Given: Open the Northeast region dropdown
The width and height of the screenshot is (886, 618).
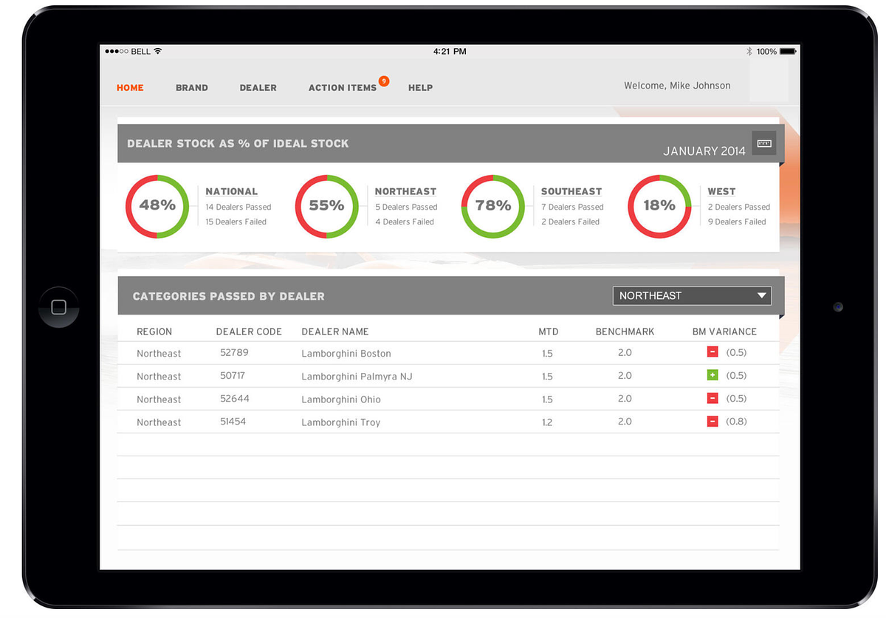Looking at the screenshot, I should pos(691,296).
